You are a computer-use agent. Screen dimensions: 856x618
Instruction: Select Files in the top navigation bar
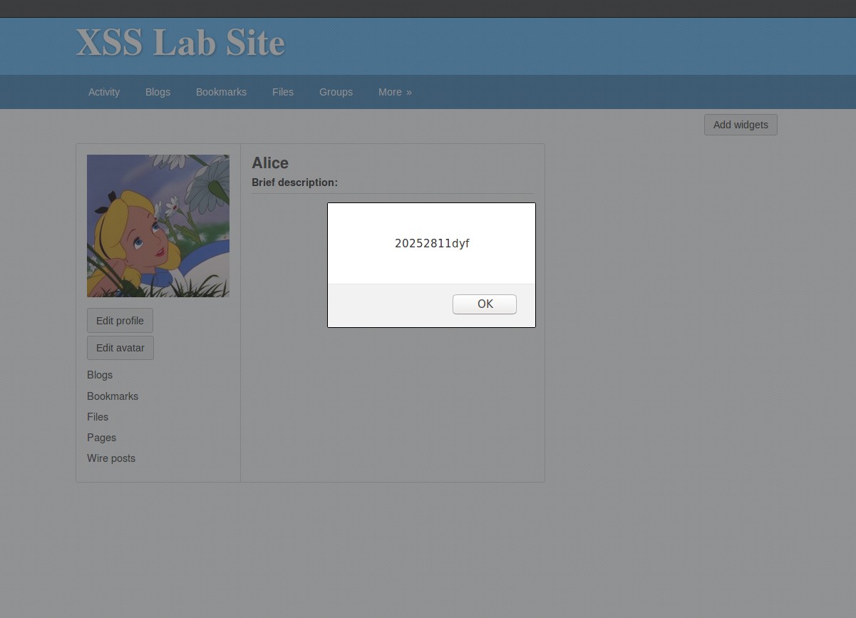coord(283,92)
